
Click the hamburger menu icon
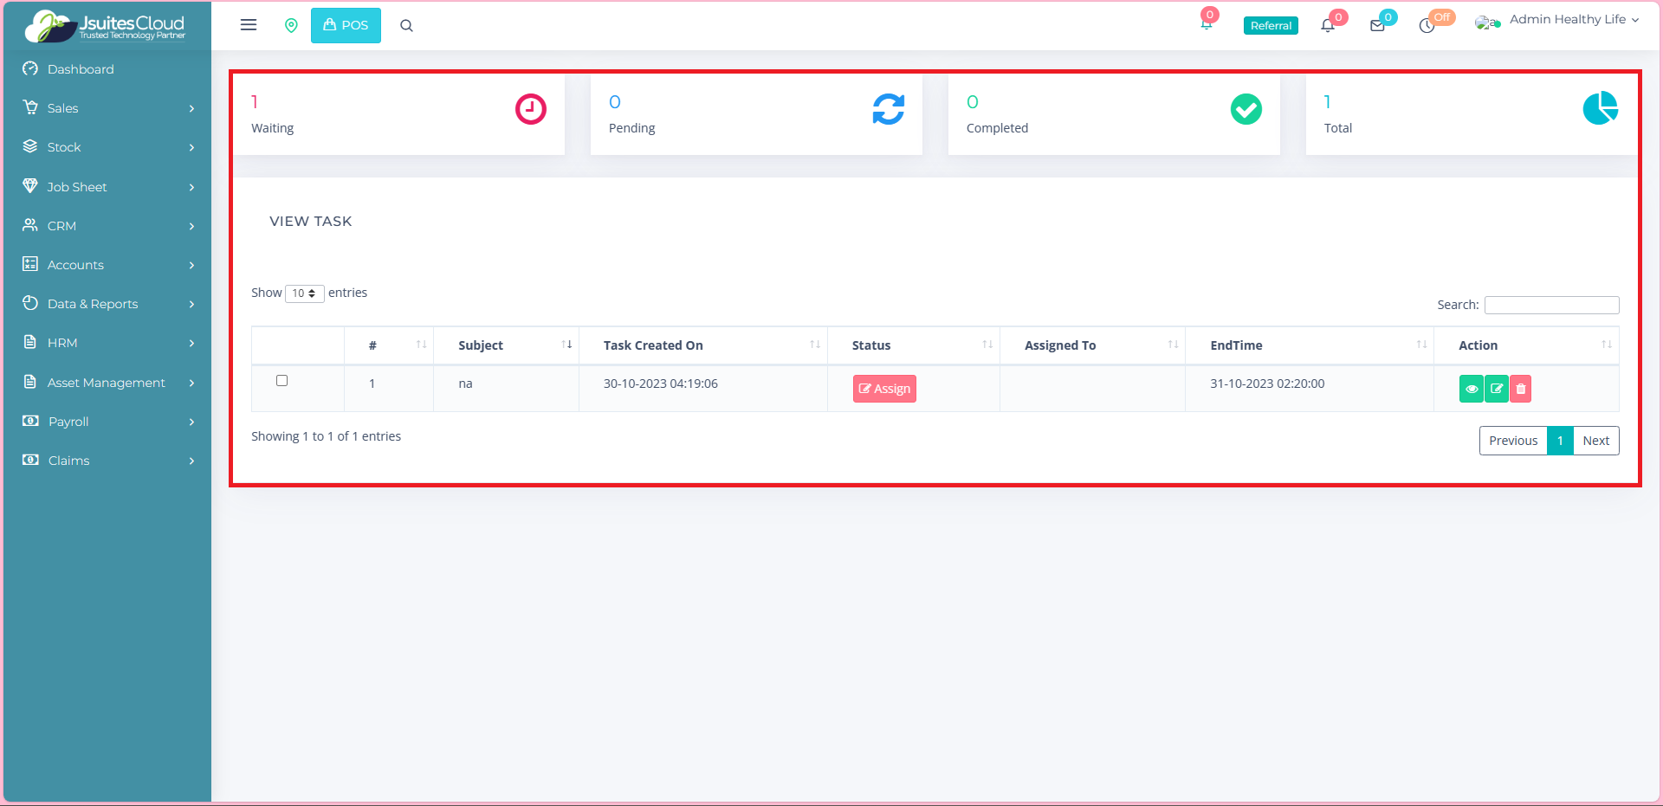click(x=249, y=25)
